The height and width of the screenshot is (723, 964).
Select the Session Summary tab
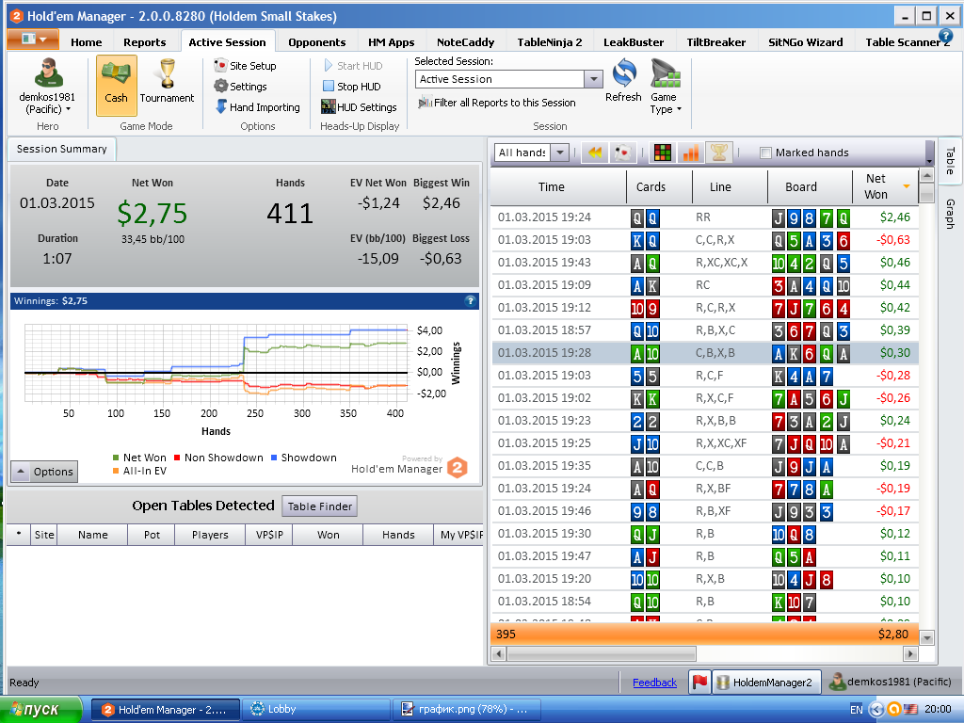click(61, 149)
